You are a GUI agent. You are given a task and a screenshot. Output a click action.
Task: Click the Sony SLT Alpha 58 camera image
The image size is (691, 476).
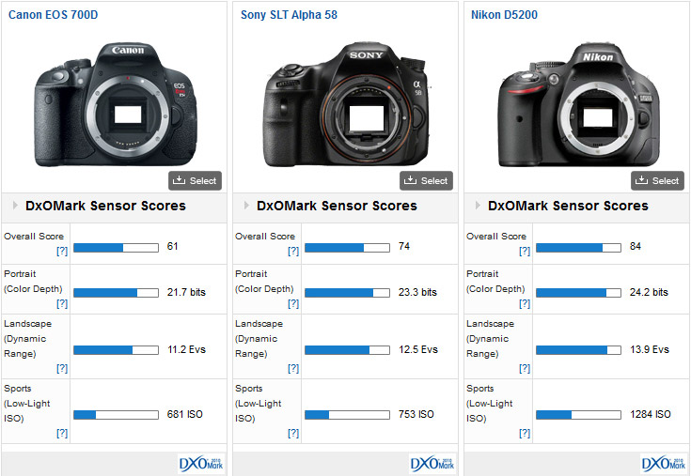(346, 105)
